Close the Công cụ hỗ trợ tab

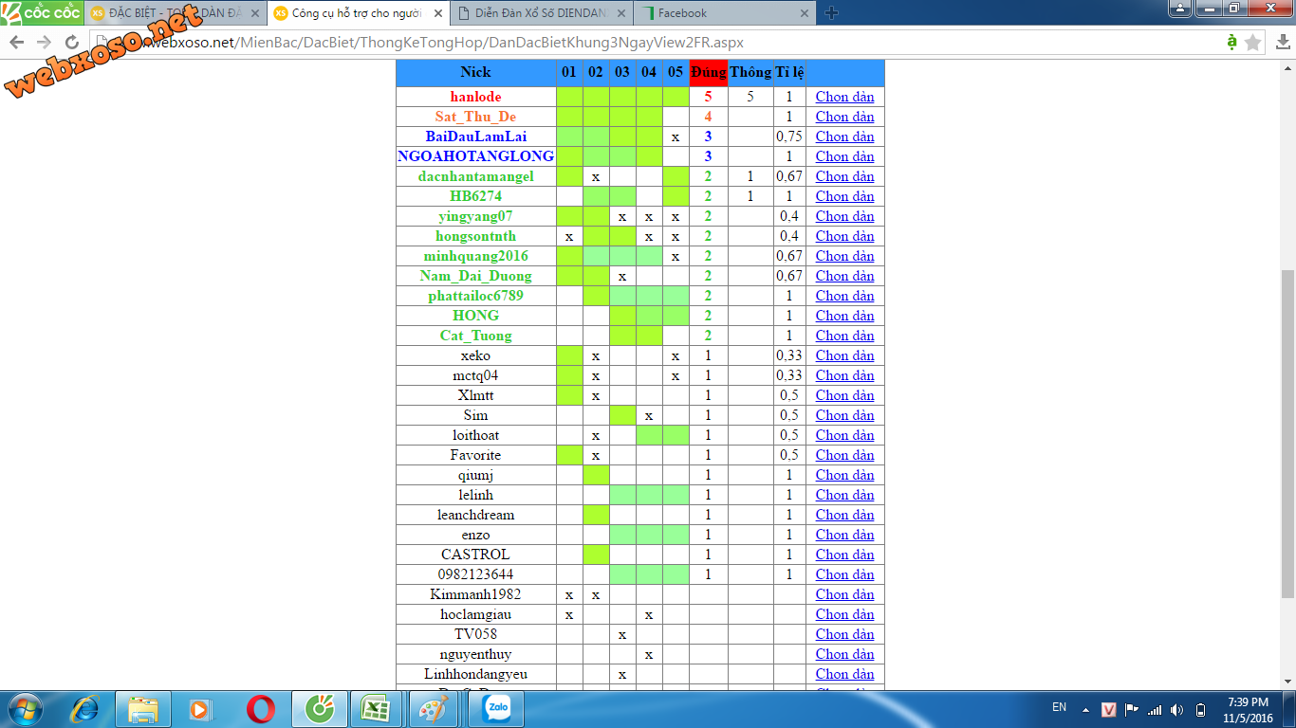point(437,13)
